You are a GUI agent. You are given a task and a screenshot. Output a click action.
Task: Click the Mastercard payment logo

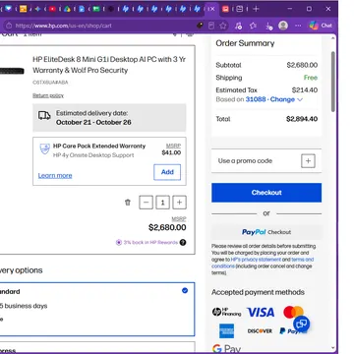click(x=293, y=312)
